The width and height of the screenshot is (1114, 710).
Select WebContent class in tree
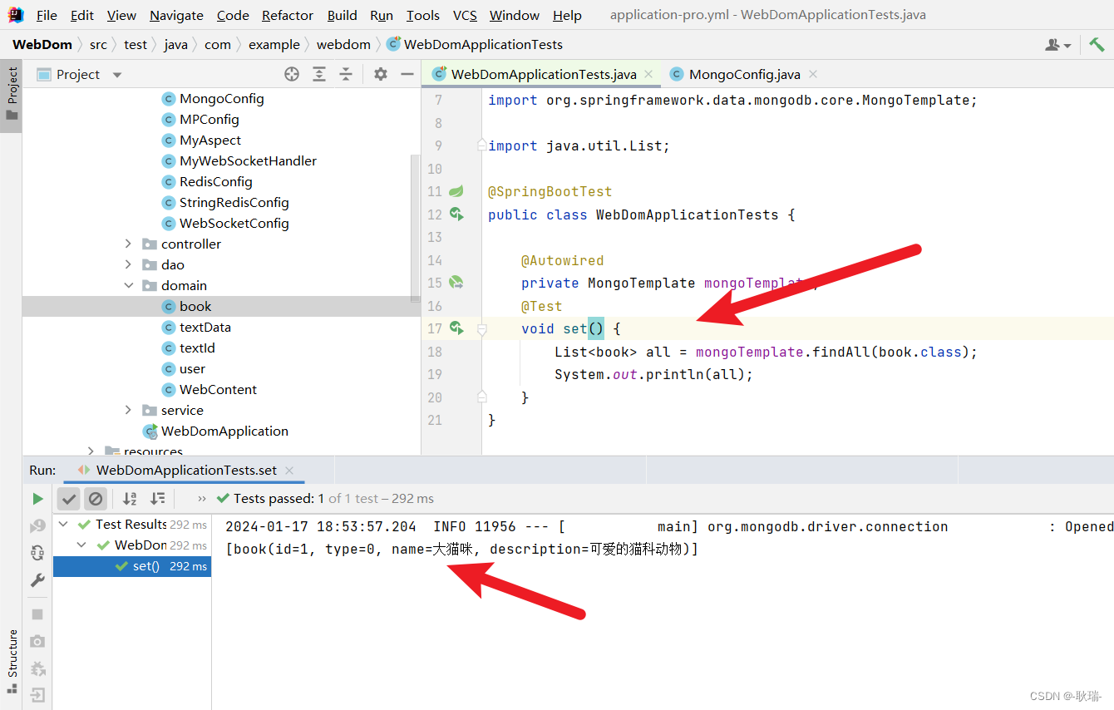click(218, 389)
